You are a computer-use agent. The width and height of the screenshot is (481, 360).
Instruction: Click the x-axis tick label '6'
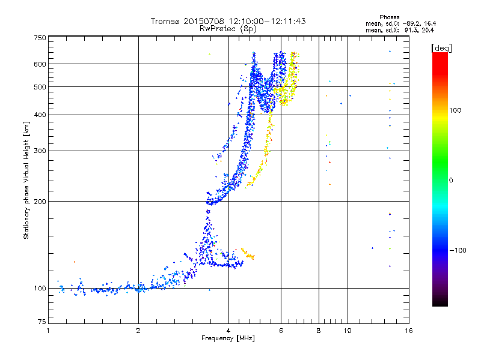281,331
